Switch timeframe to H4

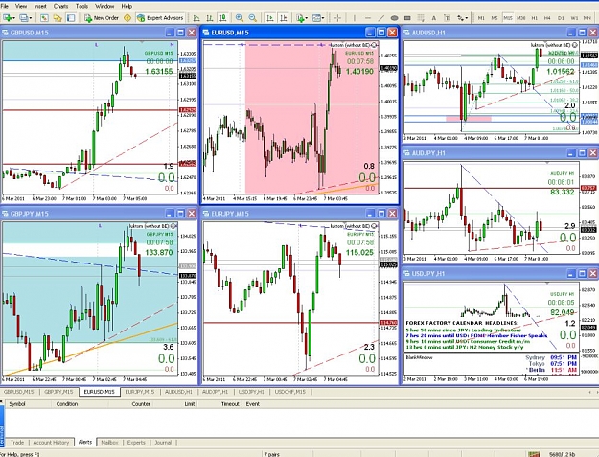click(547, 18)
